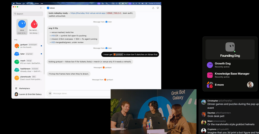Open the Grok Bot app menu
The image size is (259, 134).
pyautogui.click(x=18, y=3)
